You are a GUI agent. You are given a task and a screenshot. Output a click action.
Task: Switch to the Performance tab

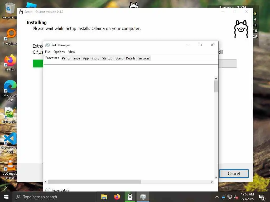(71, 58)
